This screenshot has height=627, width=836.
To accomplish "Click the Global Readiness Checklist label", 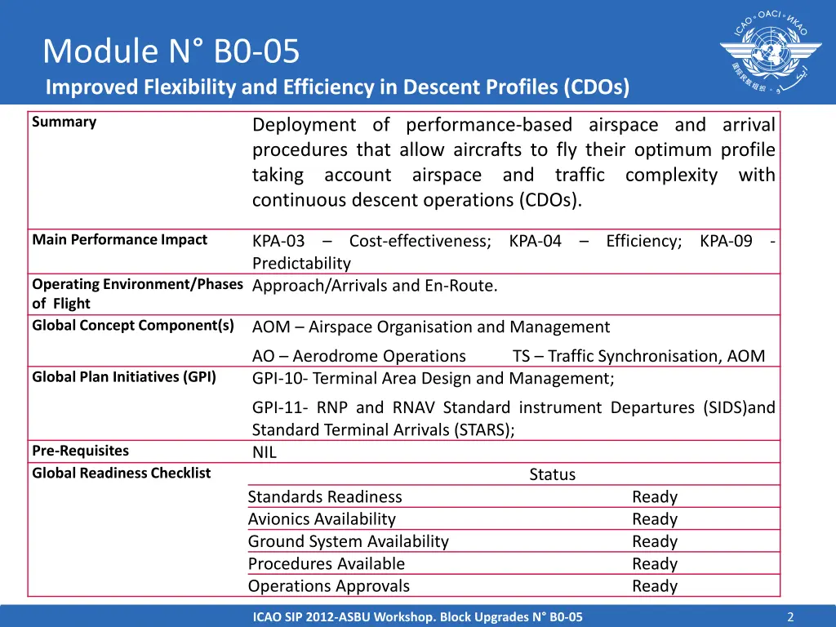I will [121, 474].
